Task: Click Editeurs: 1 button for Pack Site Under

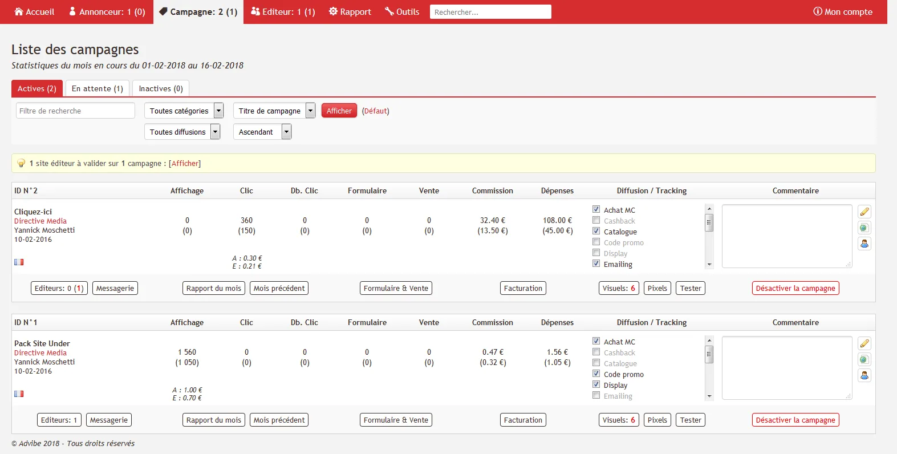Action: coord(59,420)
